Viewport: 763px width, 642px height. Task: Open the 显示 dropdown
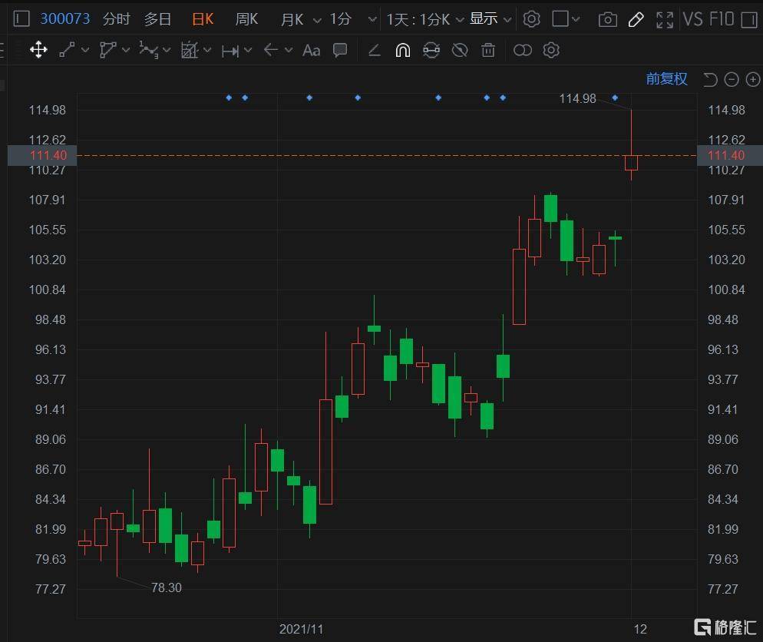tap(490, 18)
